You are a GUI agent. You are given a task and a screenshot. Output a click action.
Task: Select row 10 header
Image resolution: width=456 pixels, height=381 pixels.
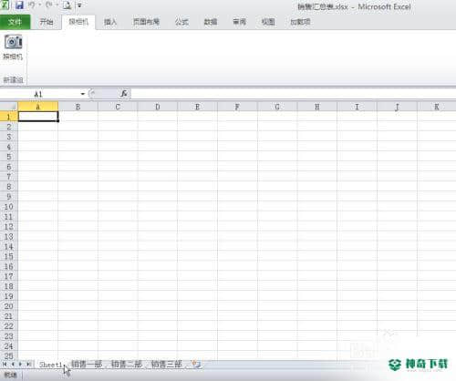click(8, 207)
